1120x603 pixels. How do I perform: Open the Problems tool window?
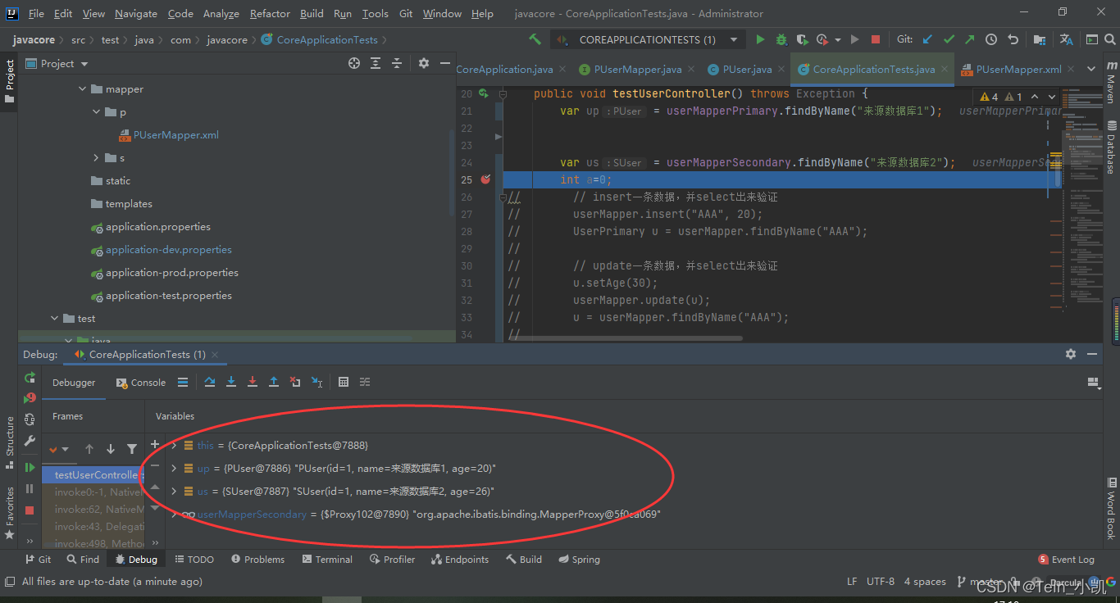[x=258, y=560]
